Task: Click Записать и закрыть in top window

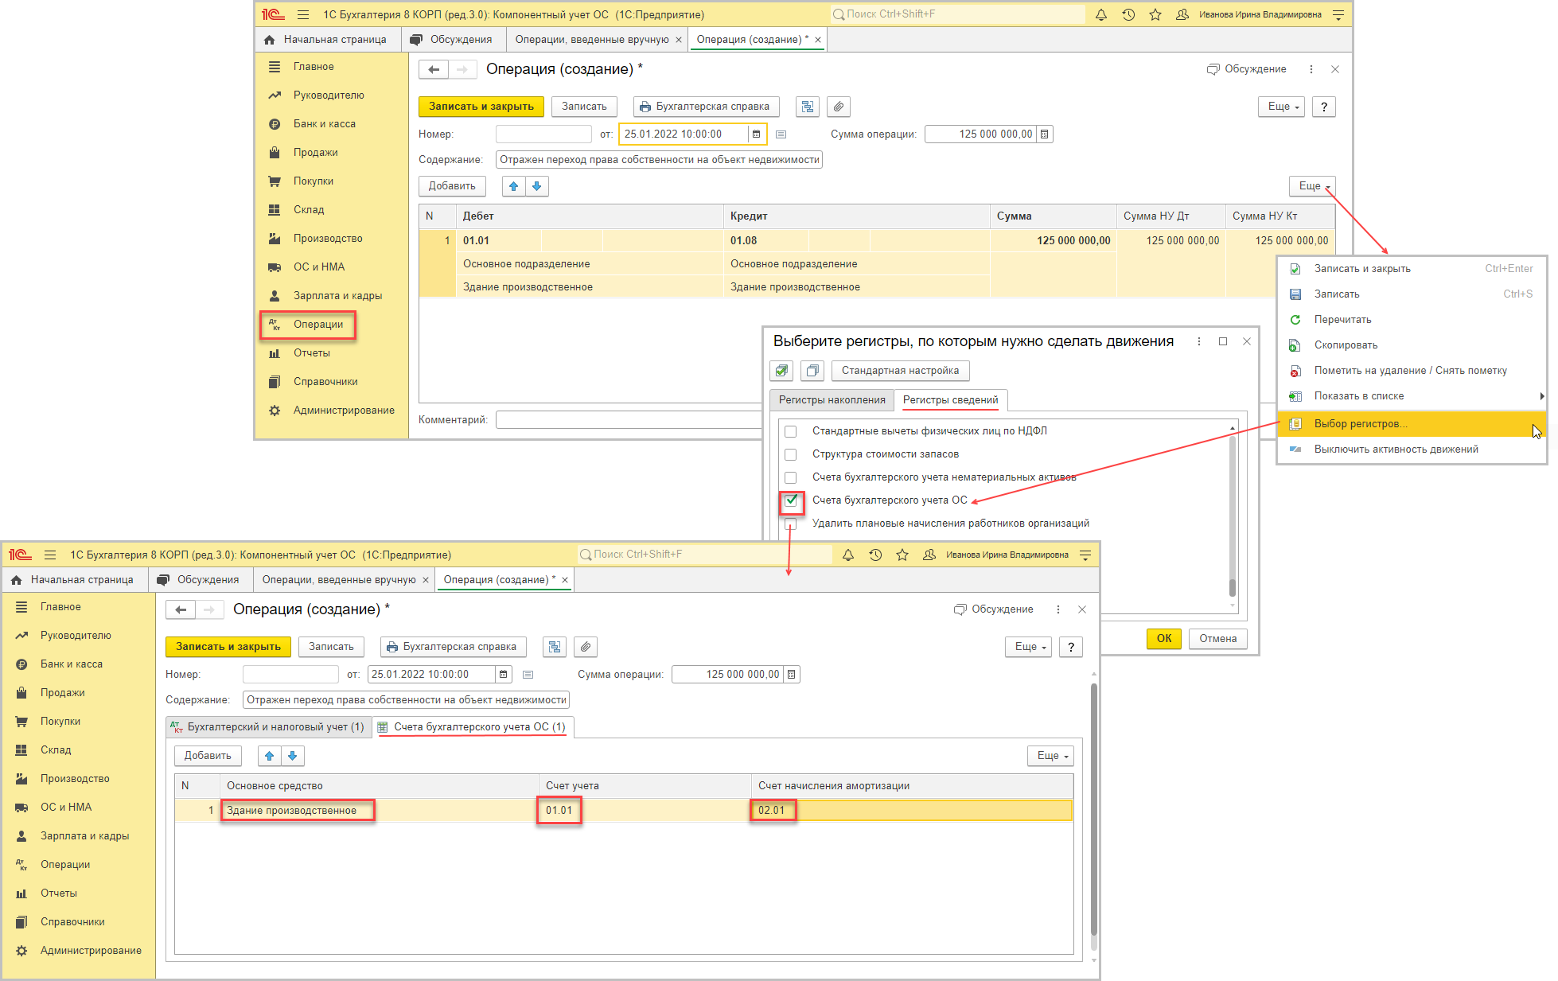Action: [481, 107]
